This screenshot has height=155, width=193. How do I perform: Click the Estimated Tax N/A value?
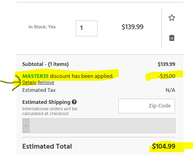[x=170, y=90]
